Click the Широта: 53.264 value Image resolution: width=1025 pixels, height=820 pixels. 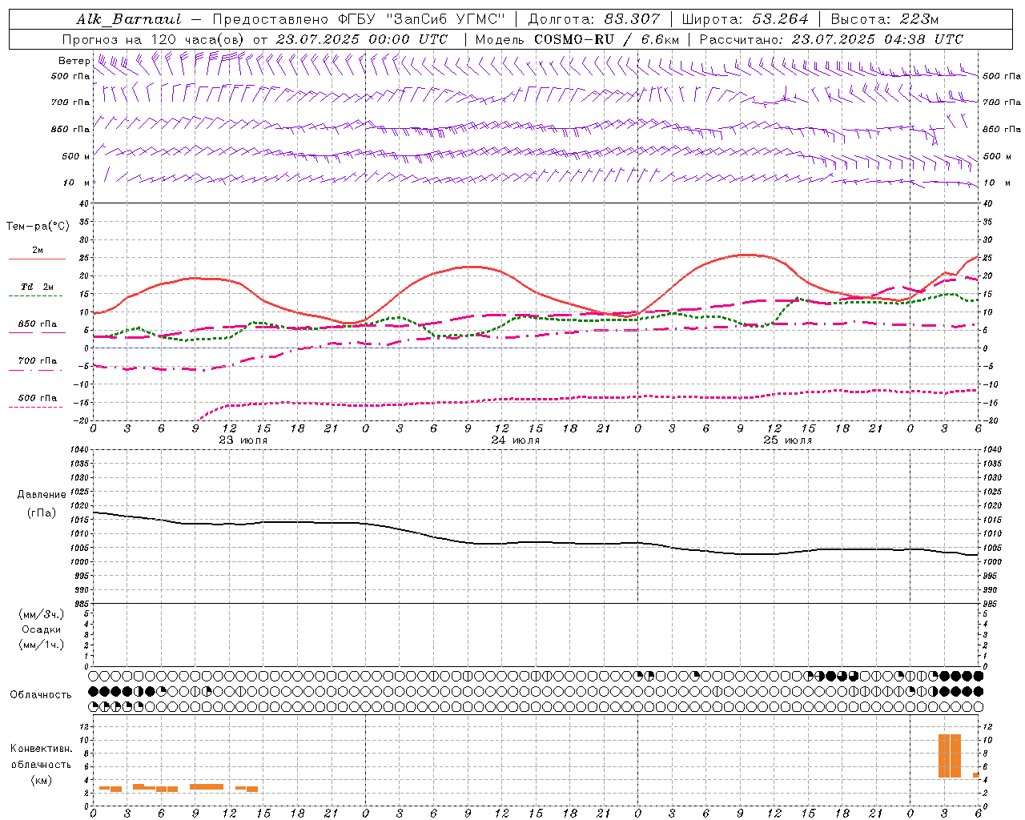(x=745, y=19)
